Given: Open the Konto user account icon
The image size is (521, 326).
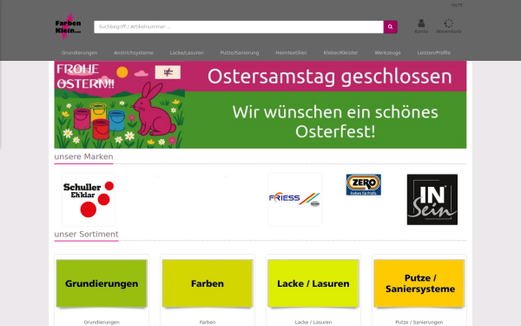Looking at the screenshot, I should (x=421, y=26).
